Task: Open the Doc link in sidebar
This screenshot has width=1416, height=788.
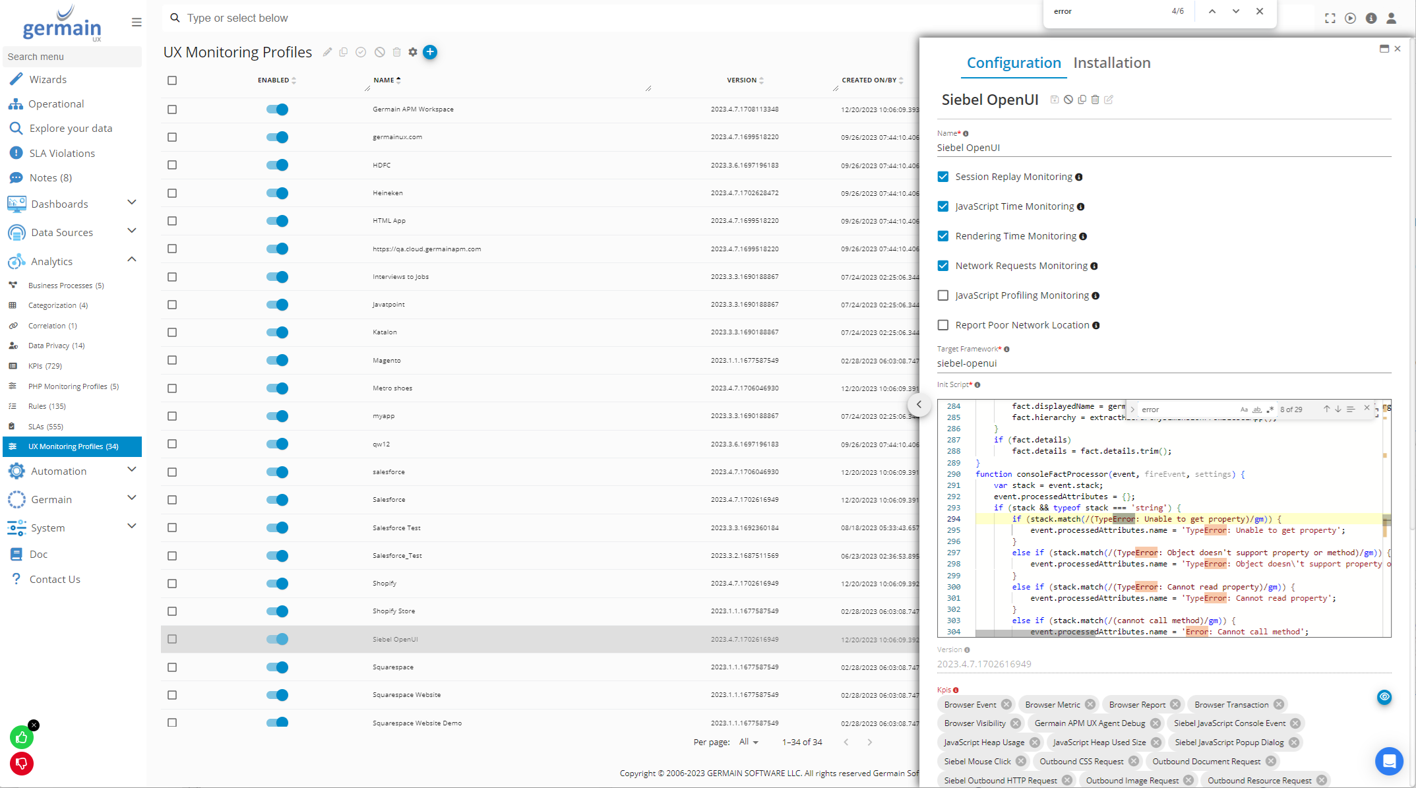Action: (x=38, y=555)
